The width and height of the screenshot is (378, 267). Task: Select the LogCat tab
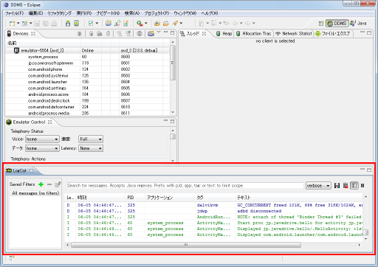pyautogui.click(x=19, y=170)
